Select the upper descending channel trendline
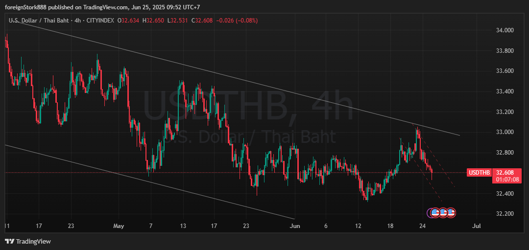This screenshot has height=250, width=529. 236,79
